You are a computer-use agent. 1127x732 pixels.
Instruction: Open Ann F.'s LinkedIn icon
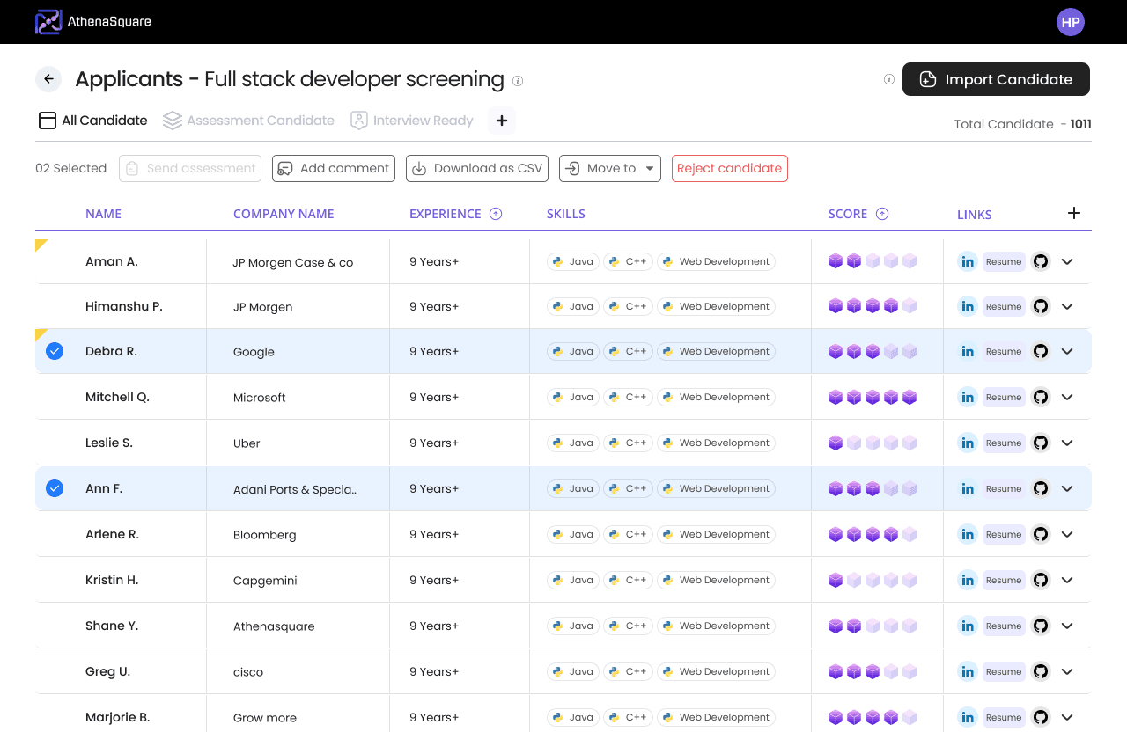pyautogui.click(x=968, y=488)
